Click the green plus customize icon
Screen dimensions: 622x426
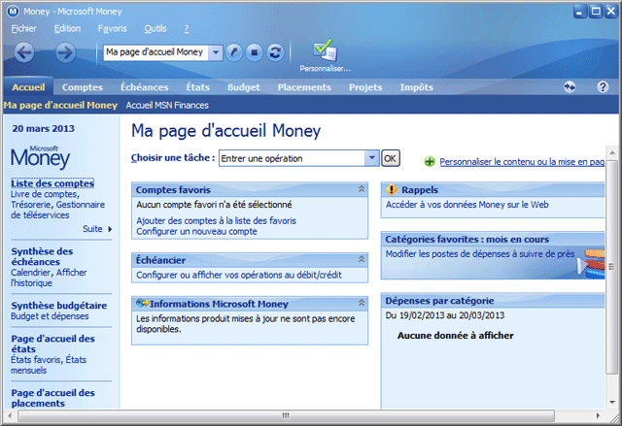(x=430, y=162)
